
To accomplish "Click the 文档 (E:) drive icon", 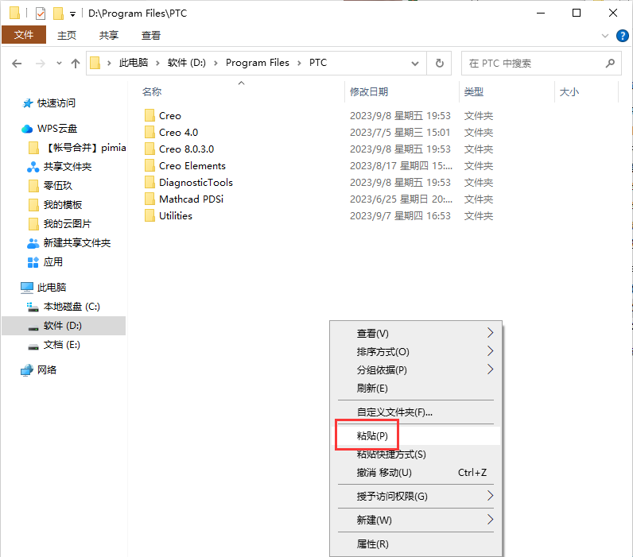I will pyautogui.click(x=33, y=346).
